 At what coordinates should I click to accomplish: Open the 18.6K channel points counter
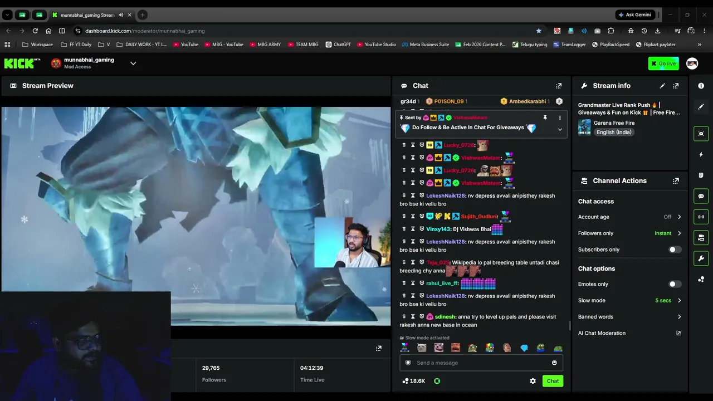tap(413, 381)
